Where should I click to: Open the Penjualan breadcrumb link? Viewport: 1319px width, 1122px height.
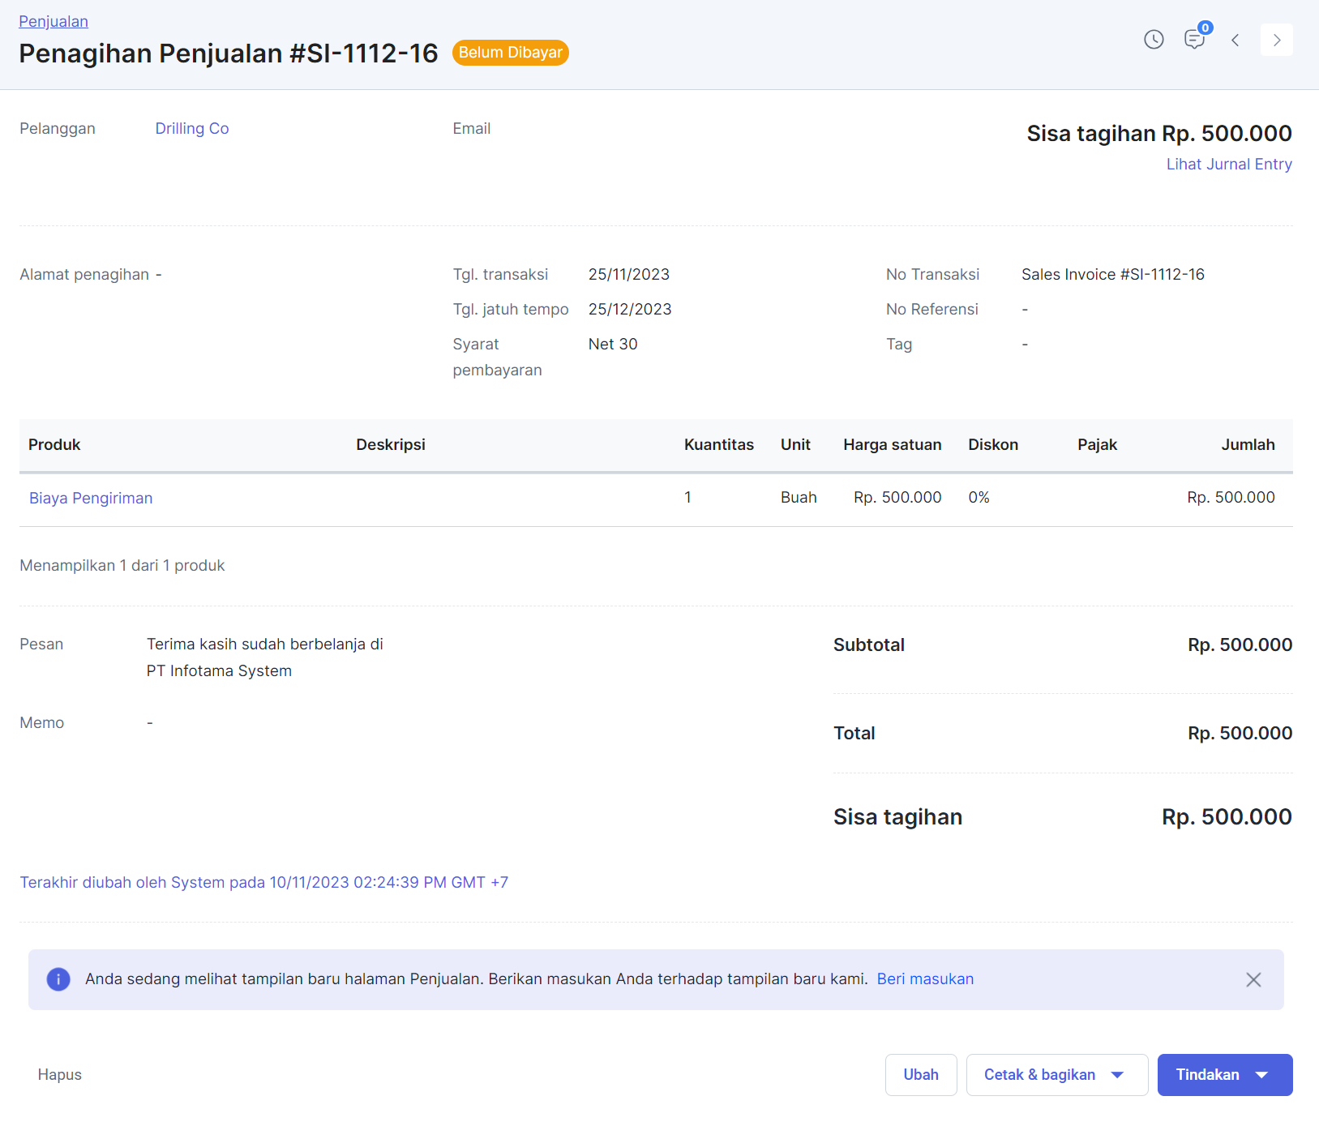pyautogui.click(x=54, y=22)
